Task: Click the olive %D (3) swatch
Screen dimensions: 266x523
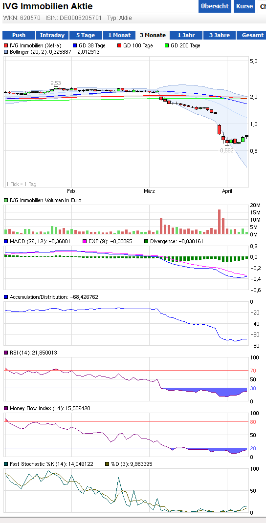Action: click(107, 464)
